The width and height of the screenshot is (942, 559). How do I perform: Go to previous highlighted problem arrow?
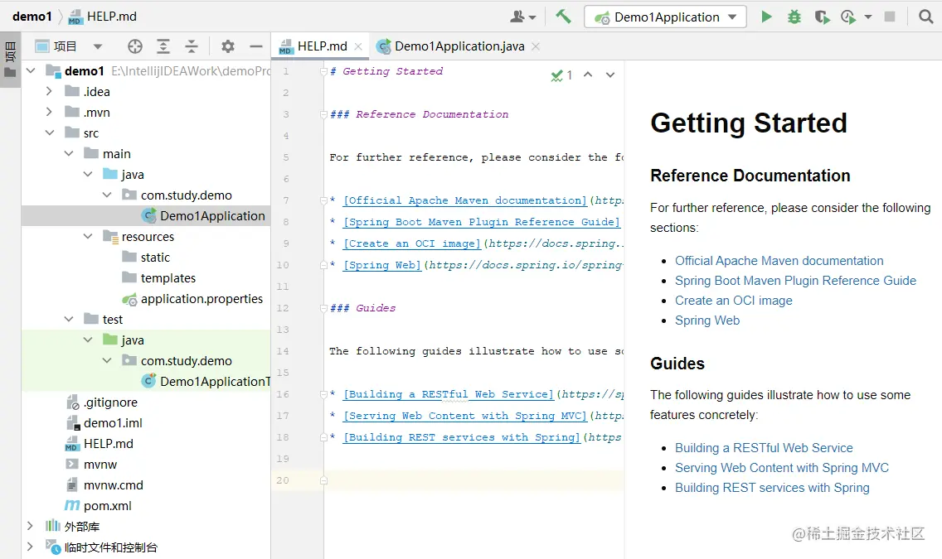click(x=588, y=75)
